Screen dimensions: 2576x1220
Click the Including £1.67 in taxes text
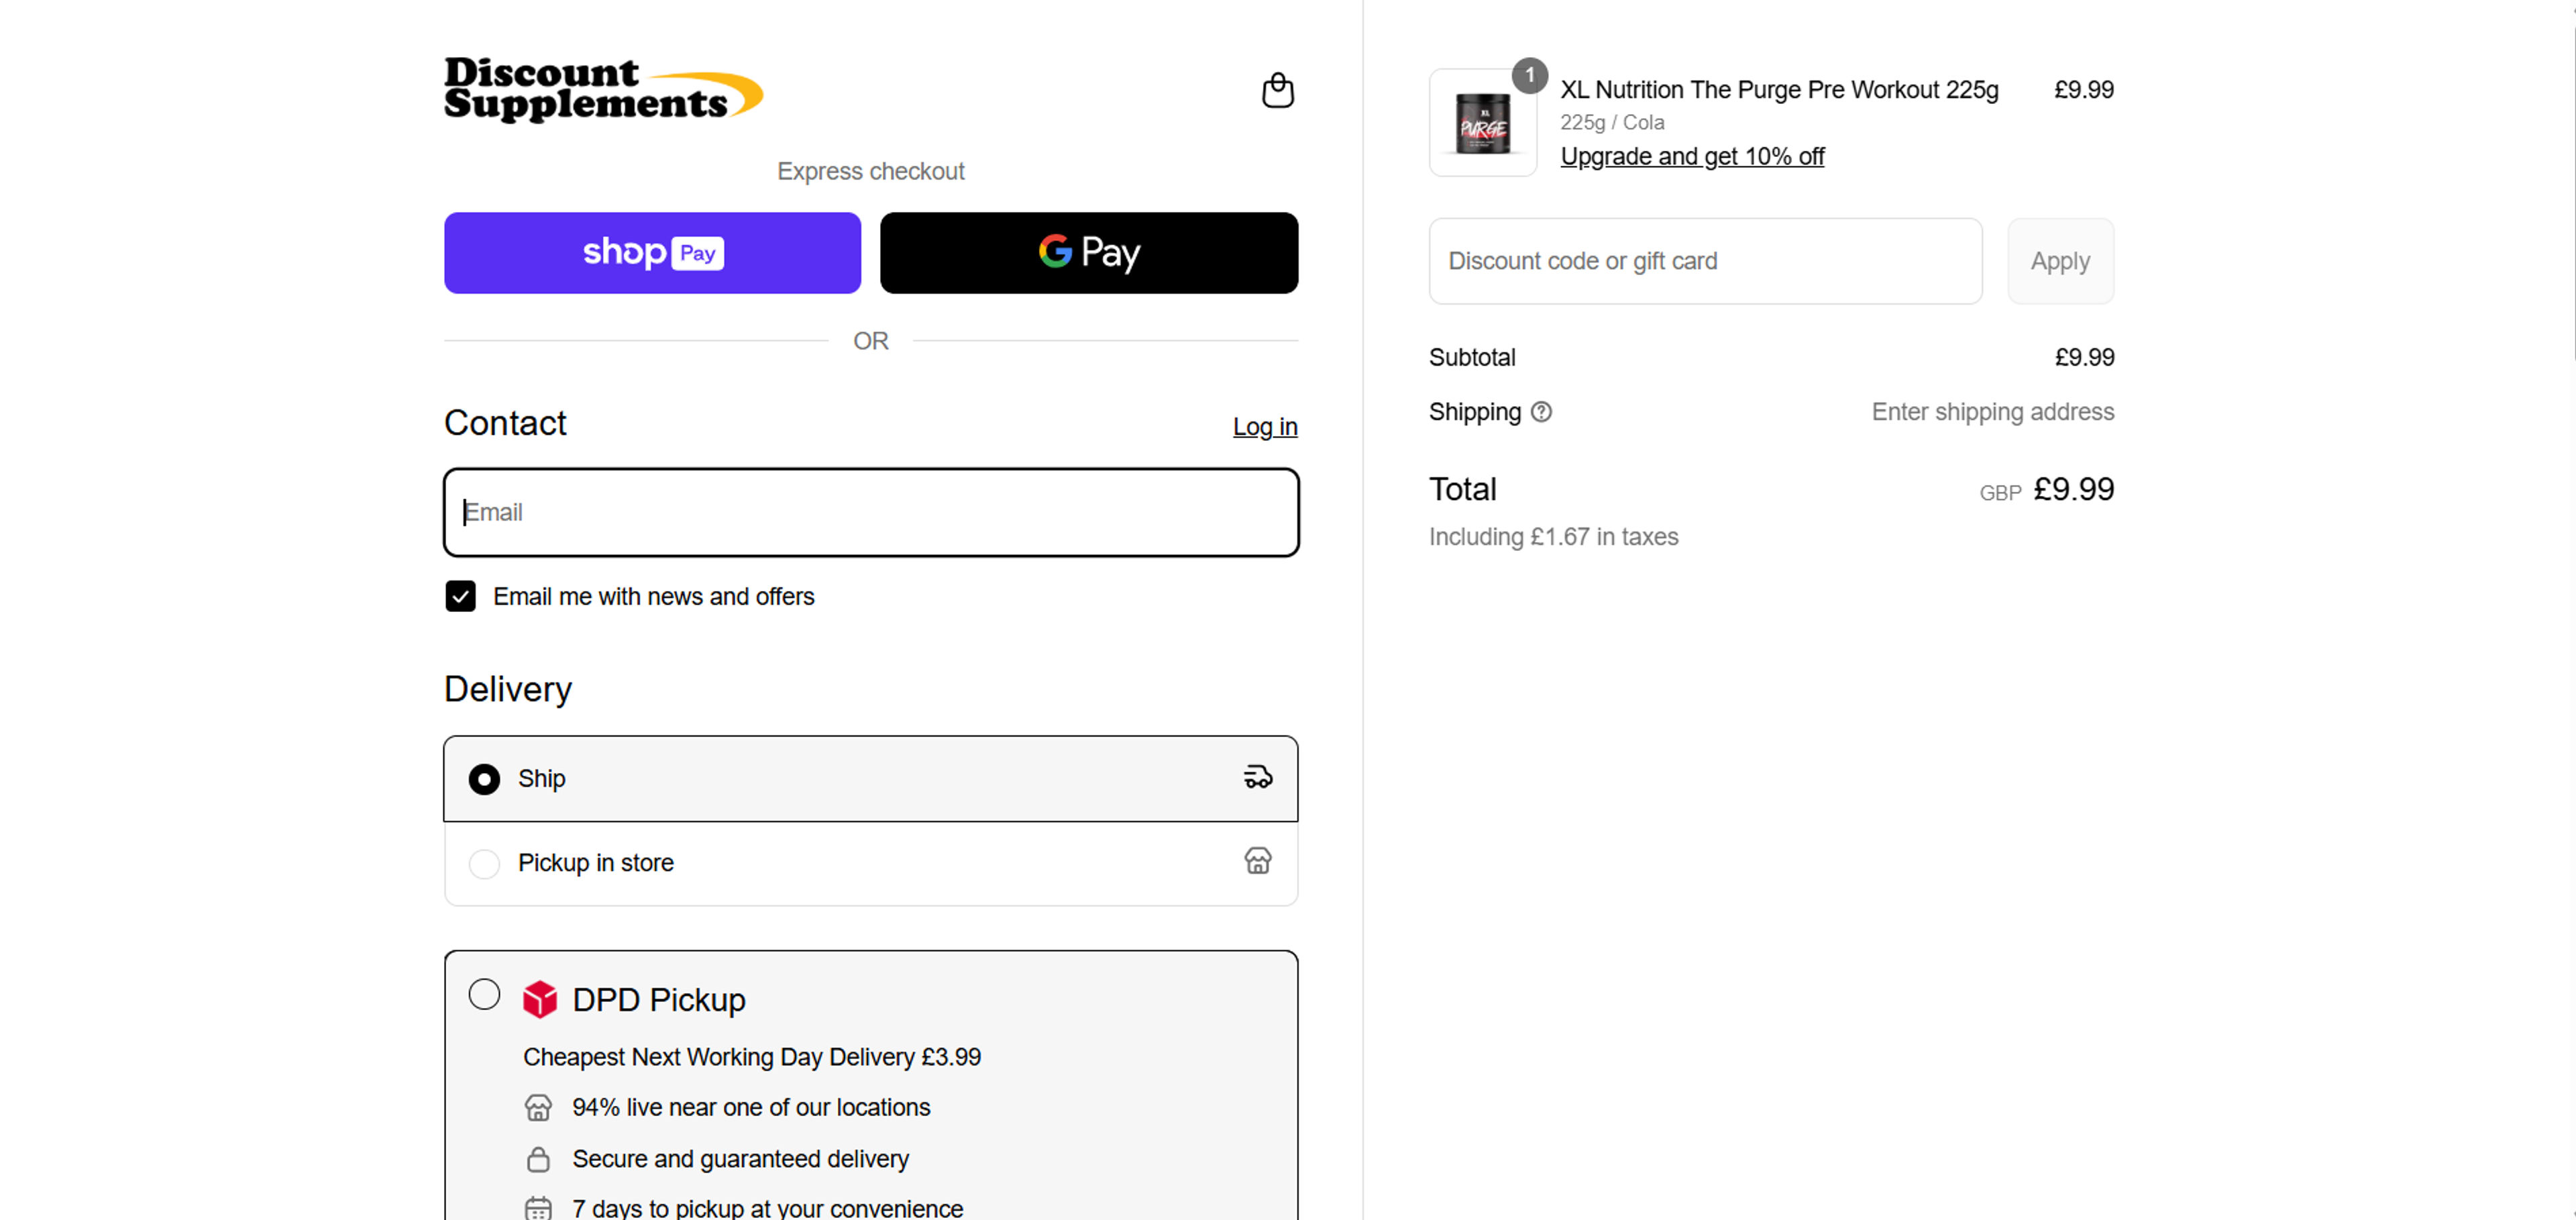point(1553,537)
